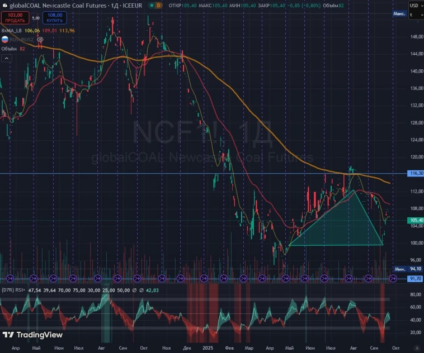The height and width of the screenshot is (353, 424).
Task: Click the 116,30 horizontal line price label
Action: 415,174
